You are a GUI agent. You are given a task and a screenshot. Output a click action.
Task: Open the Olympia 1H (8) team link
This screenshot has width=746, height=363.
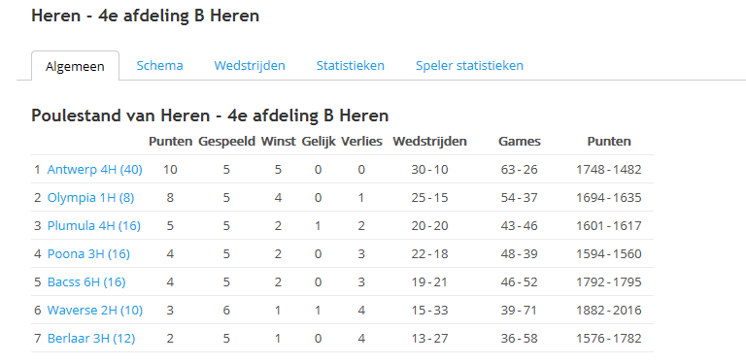click(x=90, y=198)
